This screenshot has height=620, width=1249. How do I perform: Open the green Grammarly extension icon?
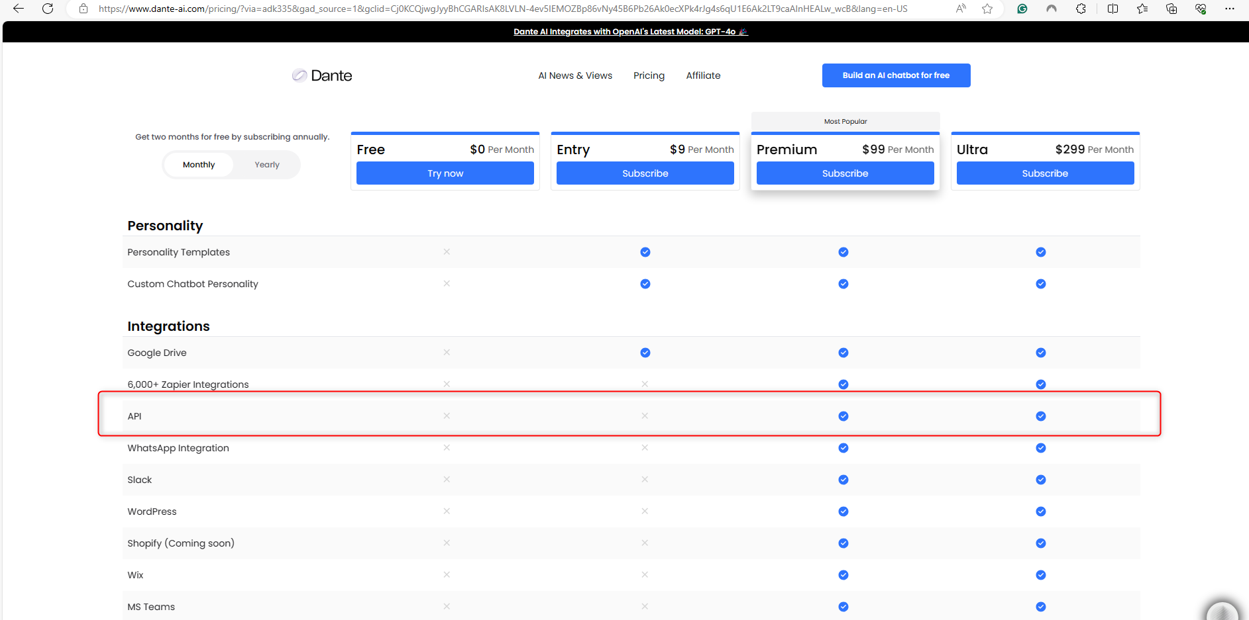tap(1022, 9)
